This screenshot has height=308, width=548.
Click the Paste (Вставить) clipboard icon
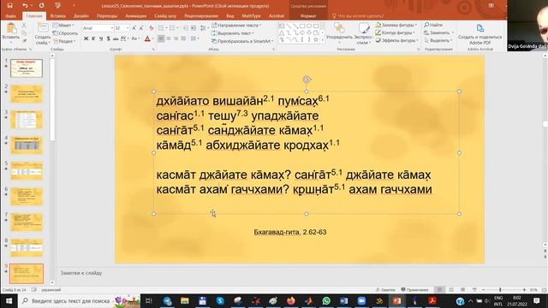click(11, 28)
